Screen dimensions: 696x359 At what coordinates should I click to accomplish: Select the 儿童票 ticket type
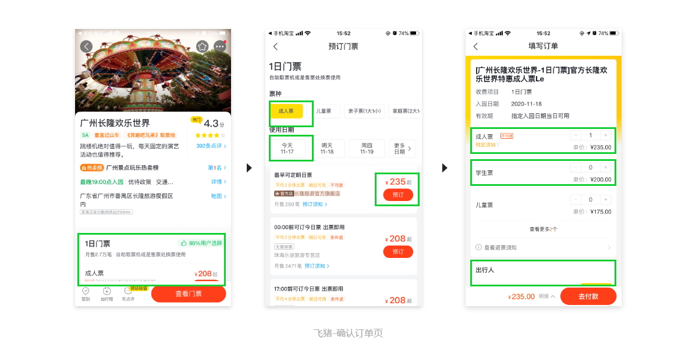(324, 111)
